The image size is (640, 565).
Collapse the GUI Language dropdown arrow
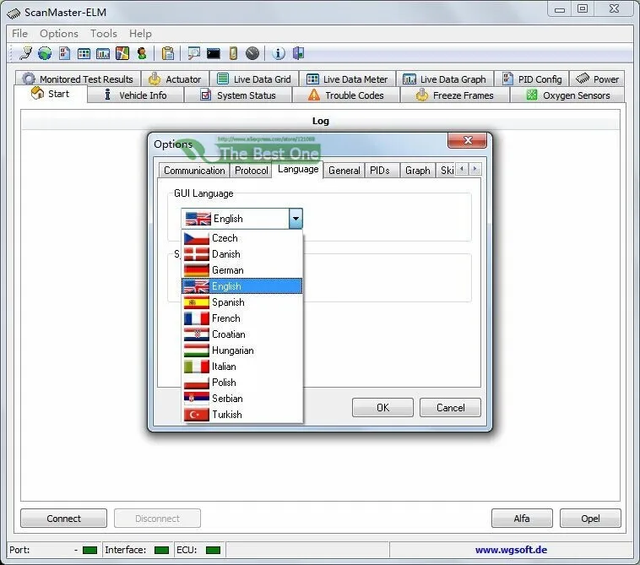coord(296,219)
